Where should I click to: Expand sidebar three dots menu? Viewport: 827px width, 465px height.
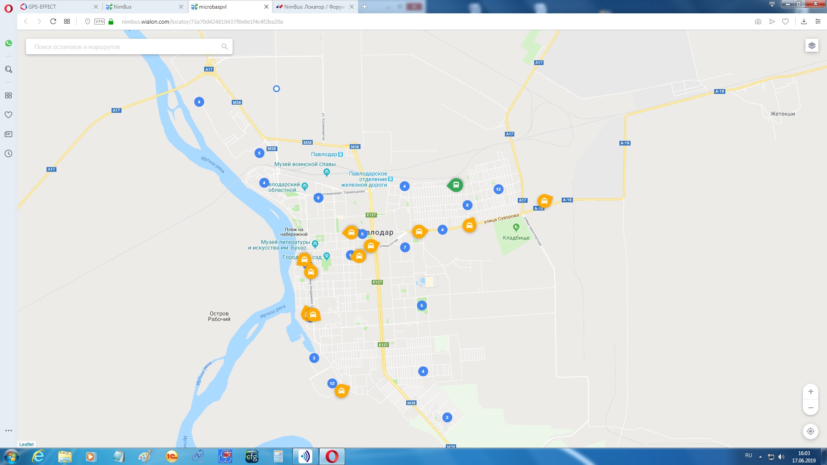[9, 431]
